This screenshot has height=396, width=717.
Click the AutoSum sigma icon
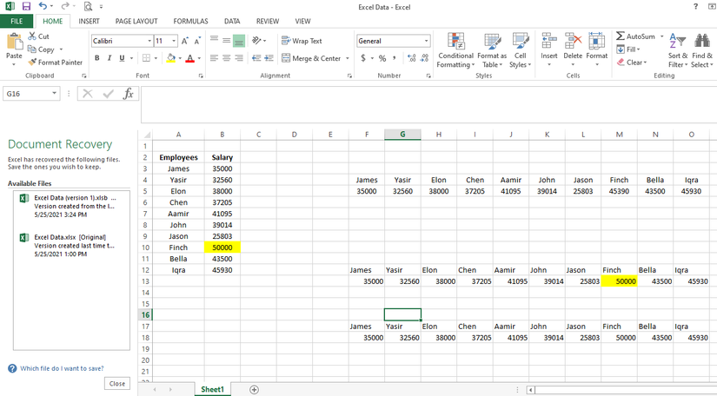(620, 36)
